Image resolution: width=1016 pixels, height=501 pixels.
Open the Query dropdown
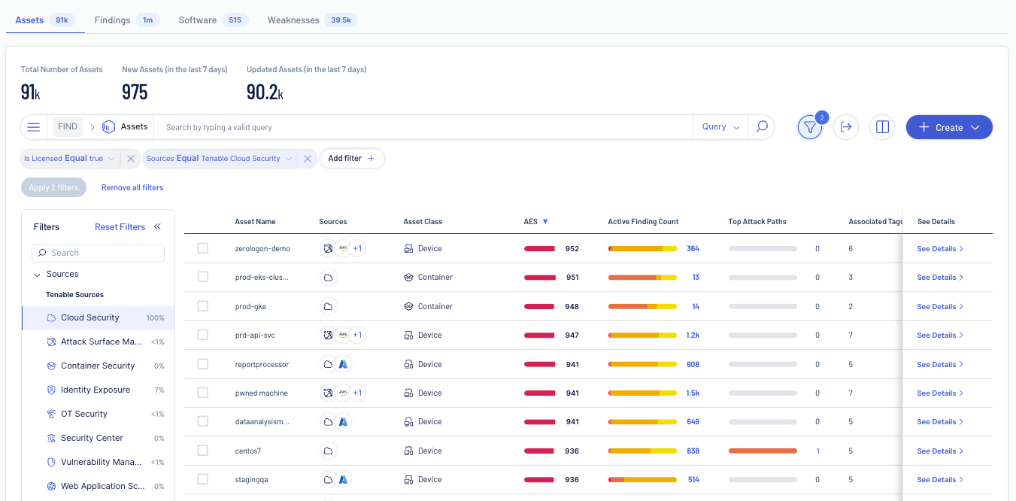click(720, 127)
